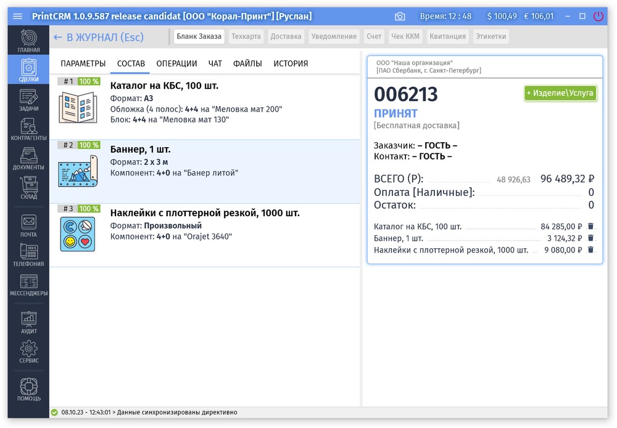Viewport: 617px width, 428px height.
Task: Open the Сделки sidebar section
Action: 29,70
